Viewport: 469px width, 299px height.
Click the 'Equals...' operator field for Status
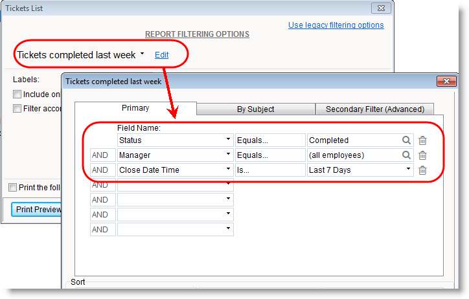tap(269, 140)
